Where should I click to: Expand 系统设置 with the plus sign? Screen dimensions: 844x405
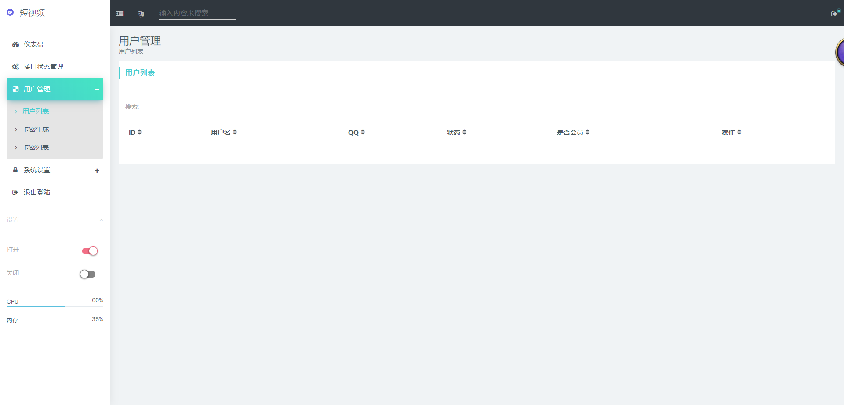point(97,170)
